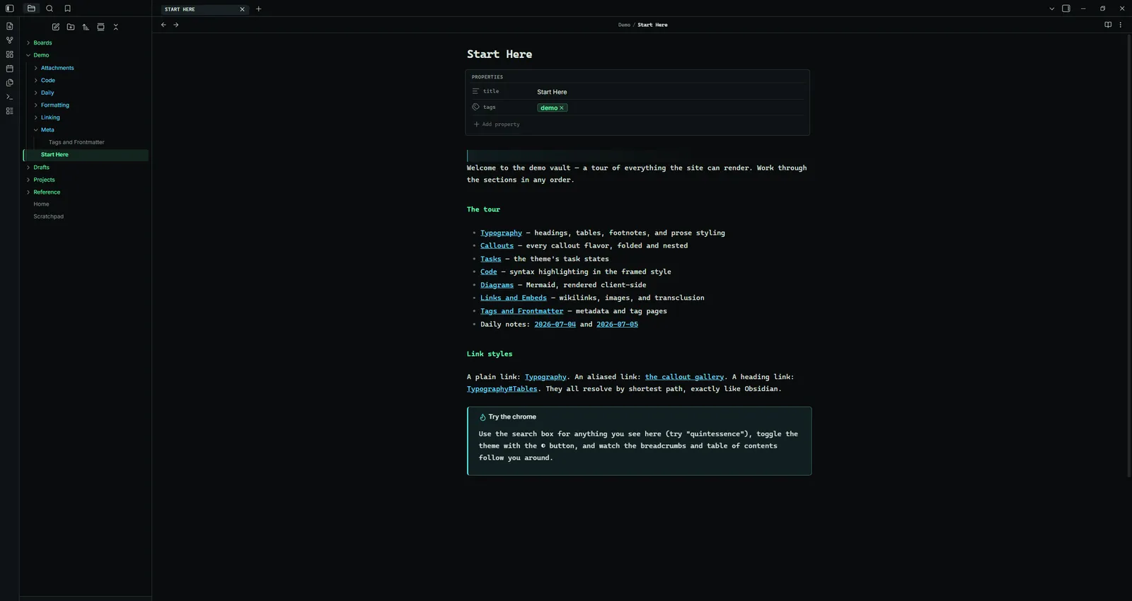Follow the Typography#Tables heading link
The width and height of the screenshot is (1132, 601).
click(x=502, y=389)
